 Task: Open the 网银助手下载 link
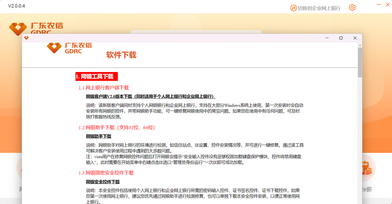[x=98, y=136]
